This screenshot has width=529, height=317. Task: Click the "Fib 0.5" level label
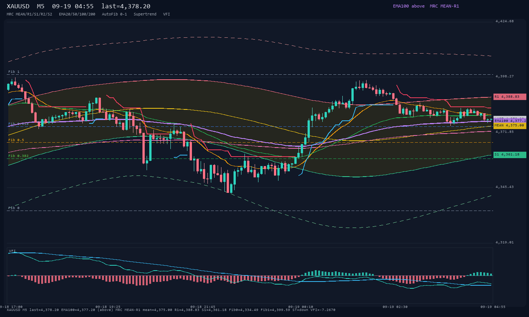click(x=16, y=140)
